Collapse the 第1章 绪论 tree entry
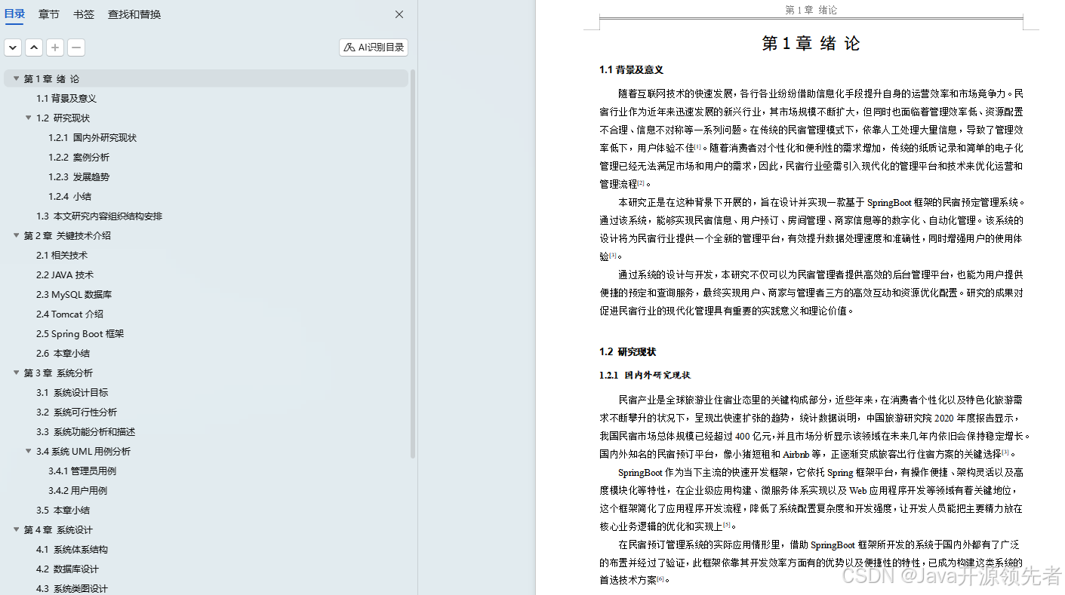The height and width of the screenshot is (595, 1065). 16,78
